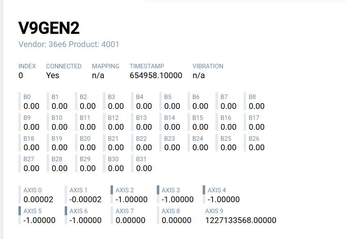
Task: Select the B13 button indicator
Action: tap(143, 122)
